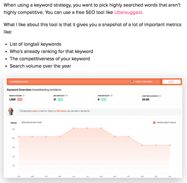Screen dimensions: 187x183
Task: Click the green badge next to 8
Action: pos(103,100)
